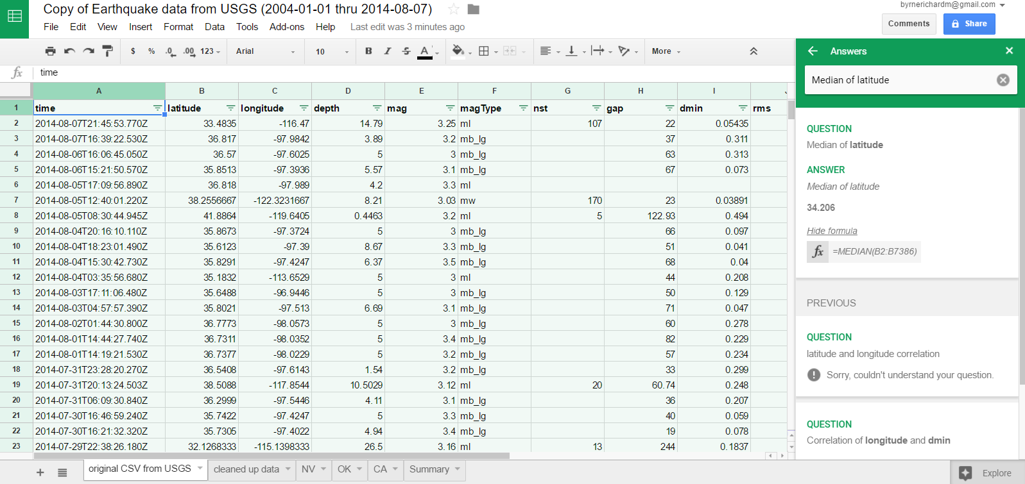Click the Print icon in toolbar
The height and width of the screenshot is (484, 1025).
(x=50, y=51)
